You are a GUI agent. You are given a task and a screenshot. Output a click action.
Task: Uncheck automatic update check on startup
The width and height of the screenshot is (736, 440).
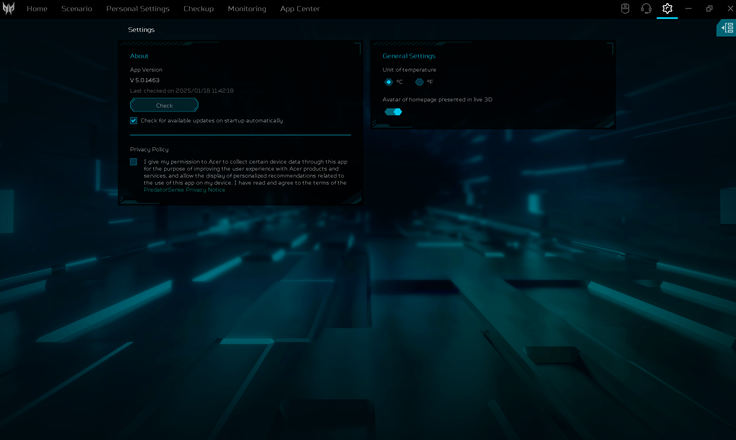tap(134, 121)
